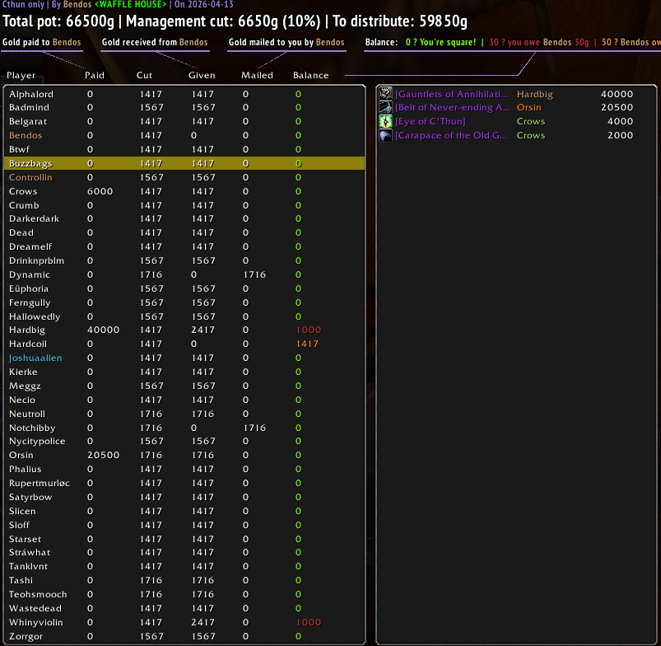Screen dimensions: 661x646
Task: Click the Given column header
Action: [202, 75]
